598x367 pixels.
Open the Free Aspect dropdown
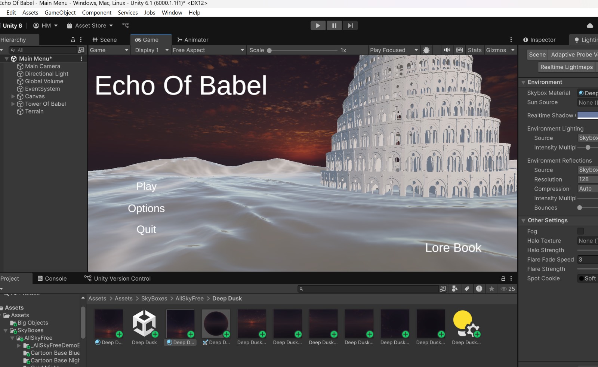tap(209, 50)
